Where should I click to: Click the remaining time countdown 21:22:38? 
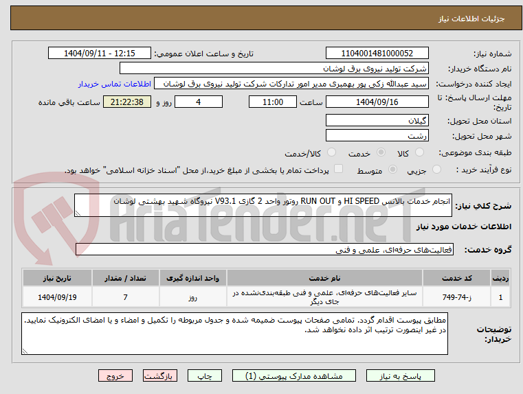127,102
